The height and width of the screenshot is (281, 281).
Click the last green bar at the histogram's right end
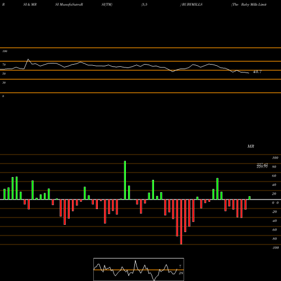click(250, 198)
